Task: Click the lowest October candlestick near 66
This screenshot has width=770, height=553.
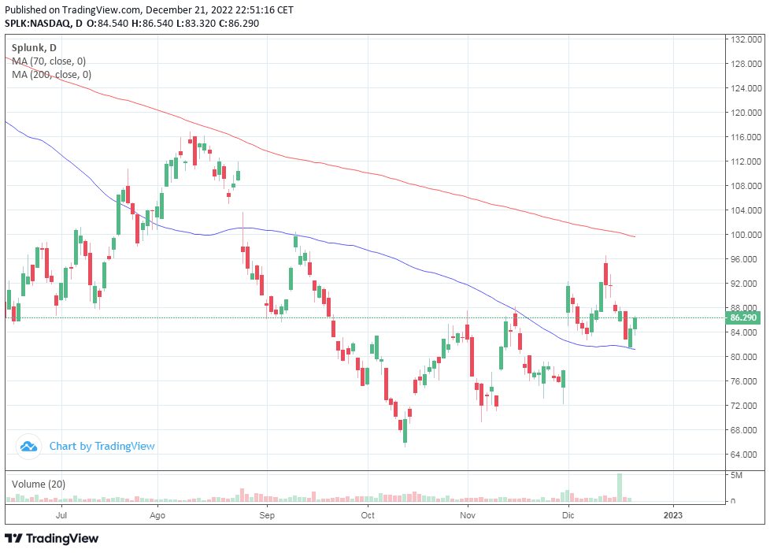Action: (x=405, y=431)
